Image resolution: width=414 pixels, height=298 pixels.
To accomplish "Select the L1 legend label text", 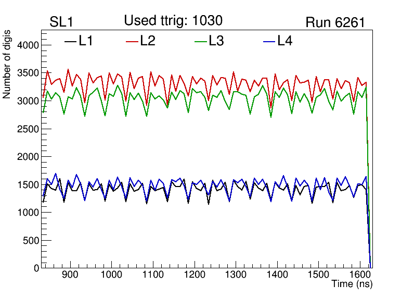I will 86,41.
